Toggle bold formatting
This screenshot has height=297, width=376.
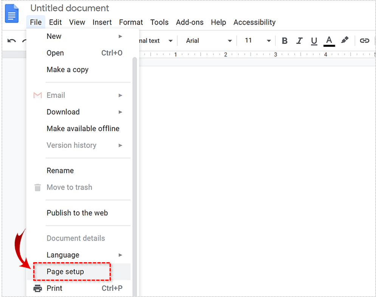[285, 41]
